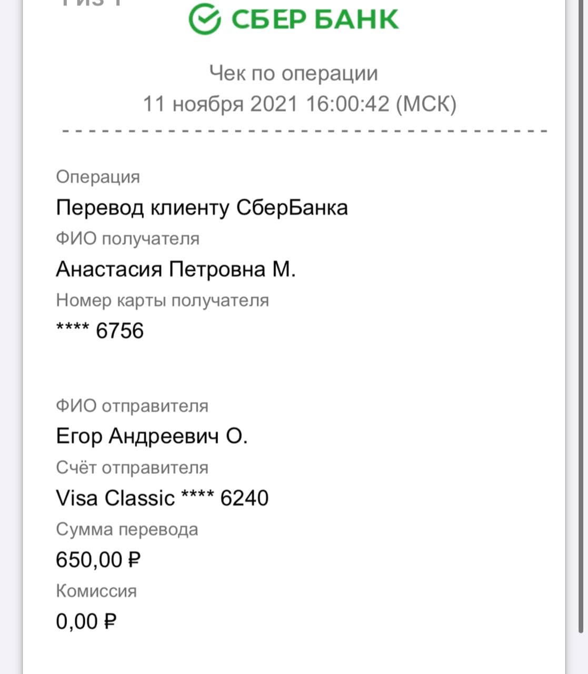Image resolution: width=588 pixels, height=674 pixels.
Task: Click the dashed separator line under date
Action: 305,131
